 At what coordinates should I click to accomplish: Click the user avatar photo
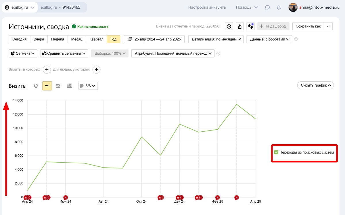pyautogui.click(x=293, y=7)
